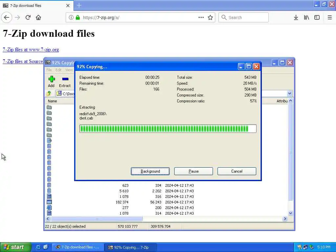Click the file list scroll up arrow
Screen dimensions: 336x252
pyautogui.click(x=291, y=101)
